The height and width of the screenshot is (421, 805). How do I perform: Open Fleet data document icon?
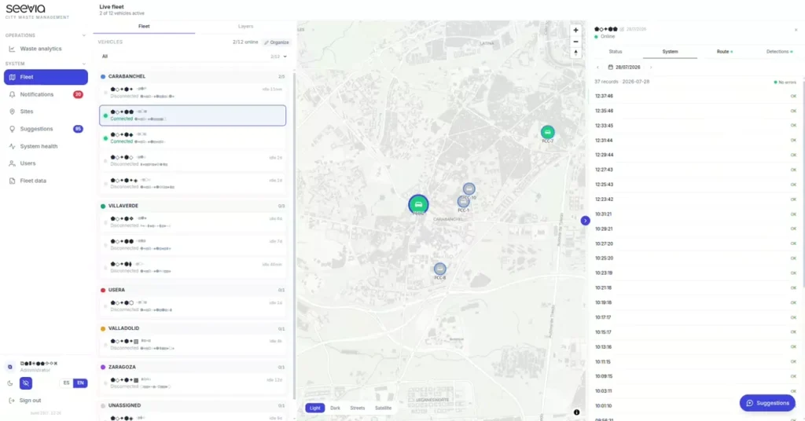(13, 181)
